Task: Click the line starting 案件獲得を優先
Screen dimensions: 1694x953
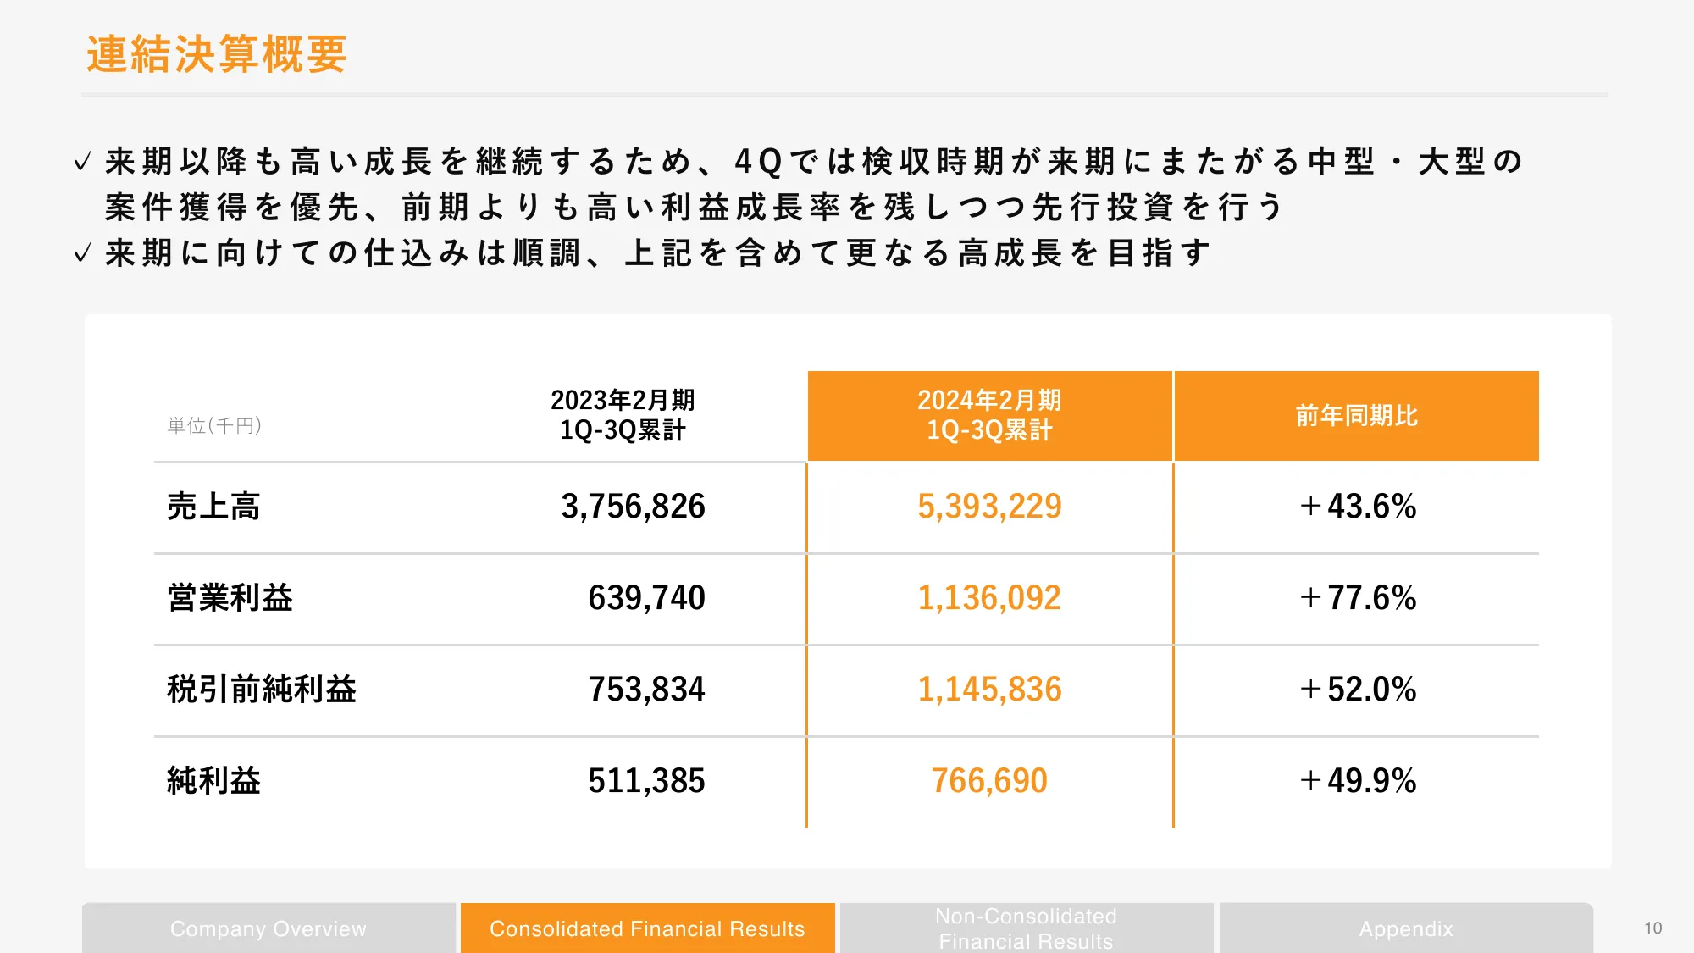Action: (695, 207)
